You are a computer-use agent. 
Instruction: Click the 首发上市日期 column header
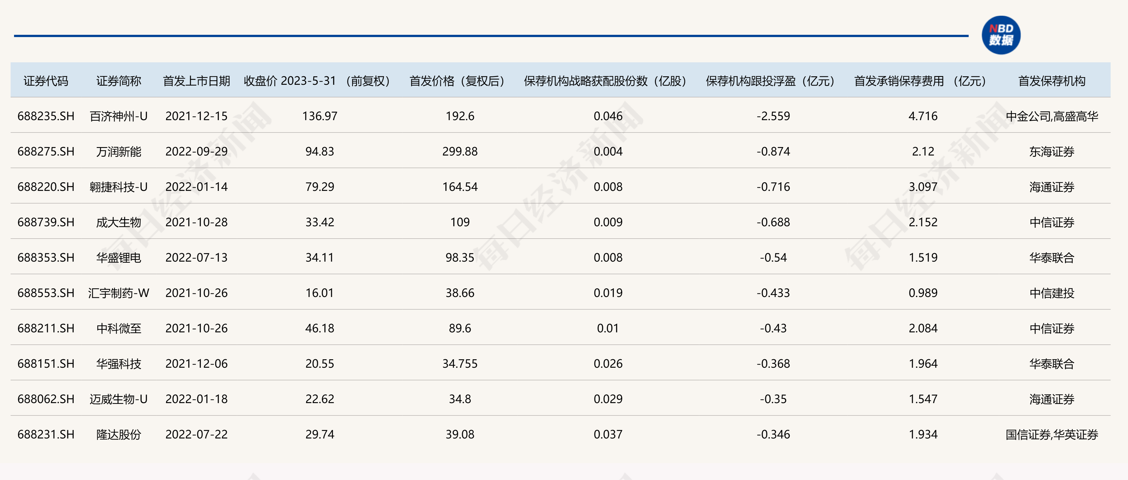pyautogui.click(x=197, y=81)
